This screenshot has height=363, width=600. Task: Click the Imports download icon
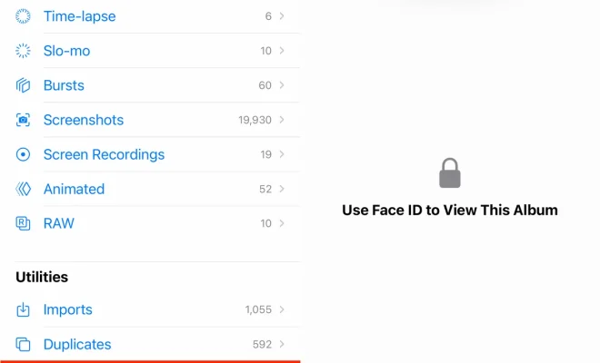point(24,309)
